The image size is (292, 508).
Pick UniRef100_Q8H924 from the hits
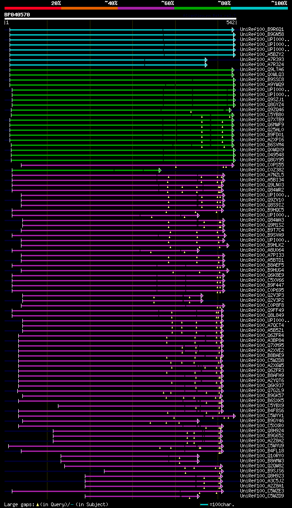click(x=262, y=431)
